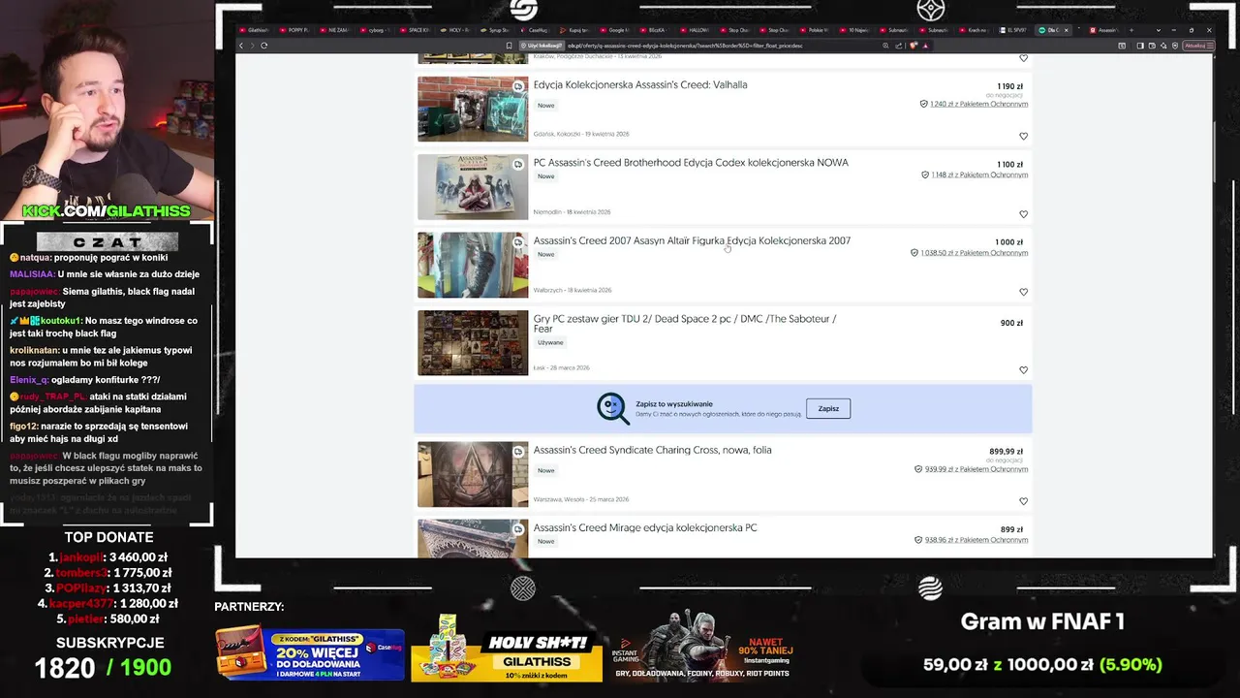
Task: Click '1 240 zł z Pakietem Ochronnym' link
Action: point(978,104)
